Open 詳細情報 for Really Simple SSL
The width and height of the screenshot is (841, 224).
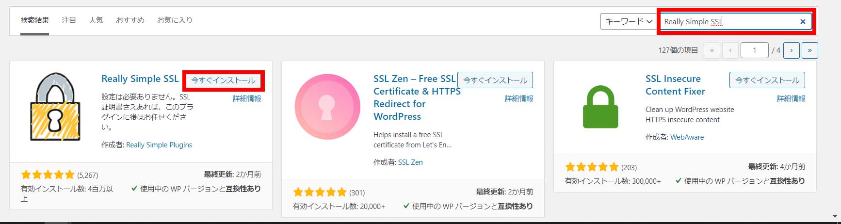tap(247, 98)
